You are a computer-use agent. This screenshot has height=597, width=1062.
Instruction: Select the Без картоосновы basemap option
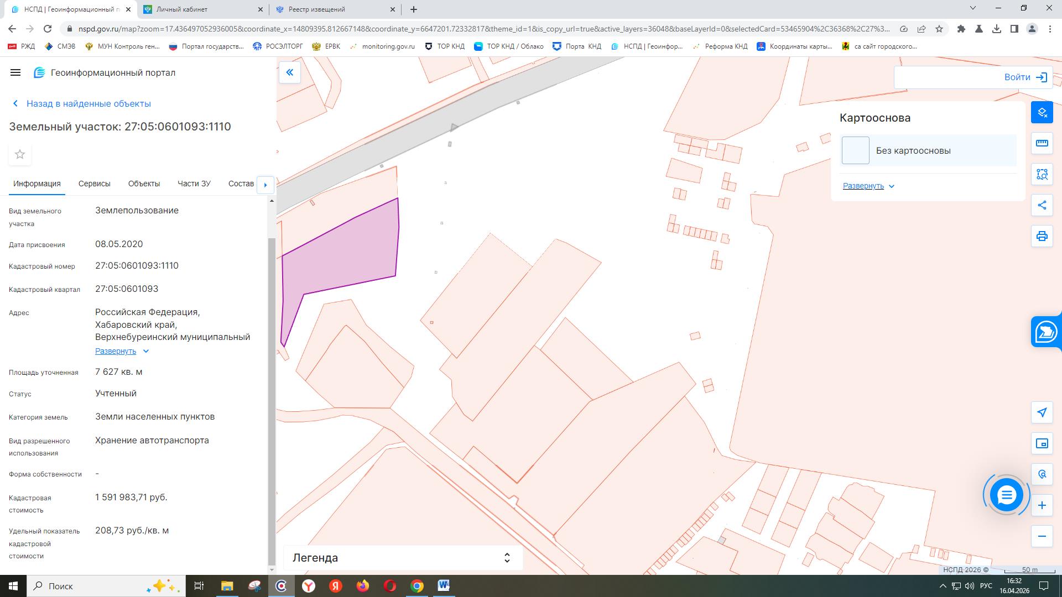click(913, 150)
